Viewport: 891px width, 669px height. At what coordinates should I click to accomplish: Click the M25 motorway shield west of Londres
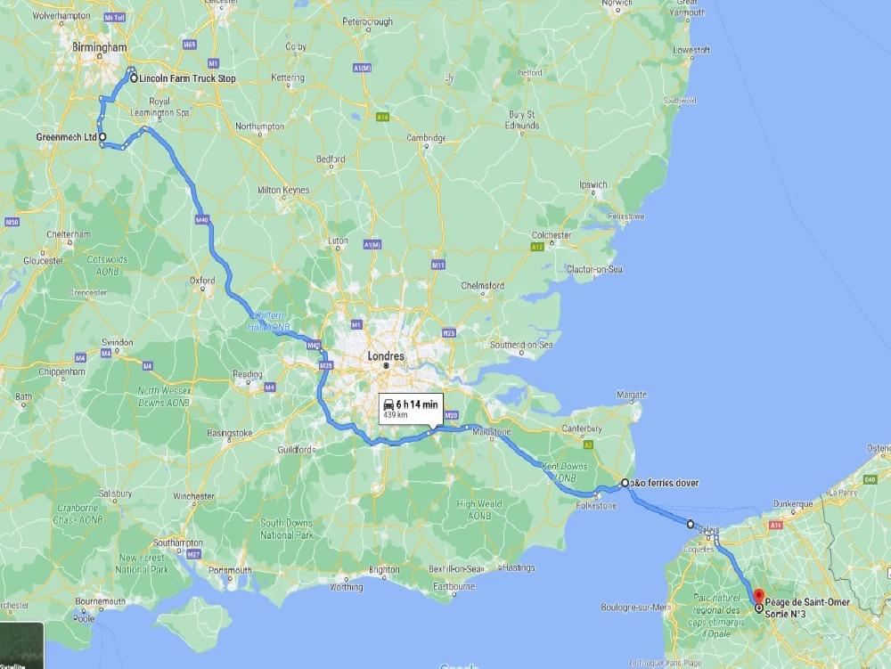tap(325, 366)
